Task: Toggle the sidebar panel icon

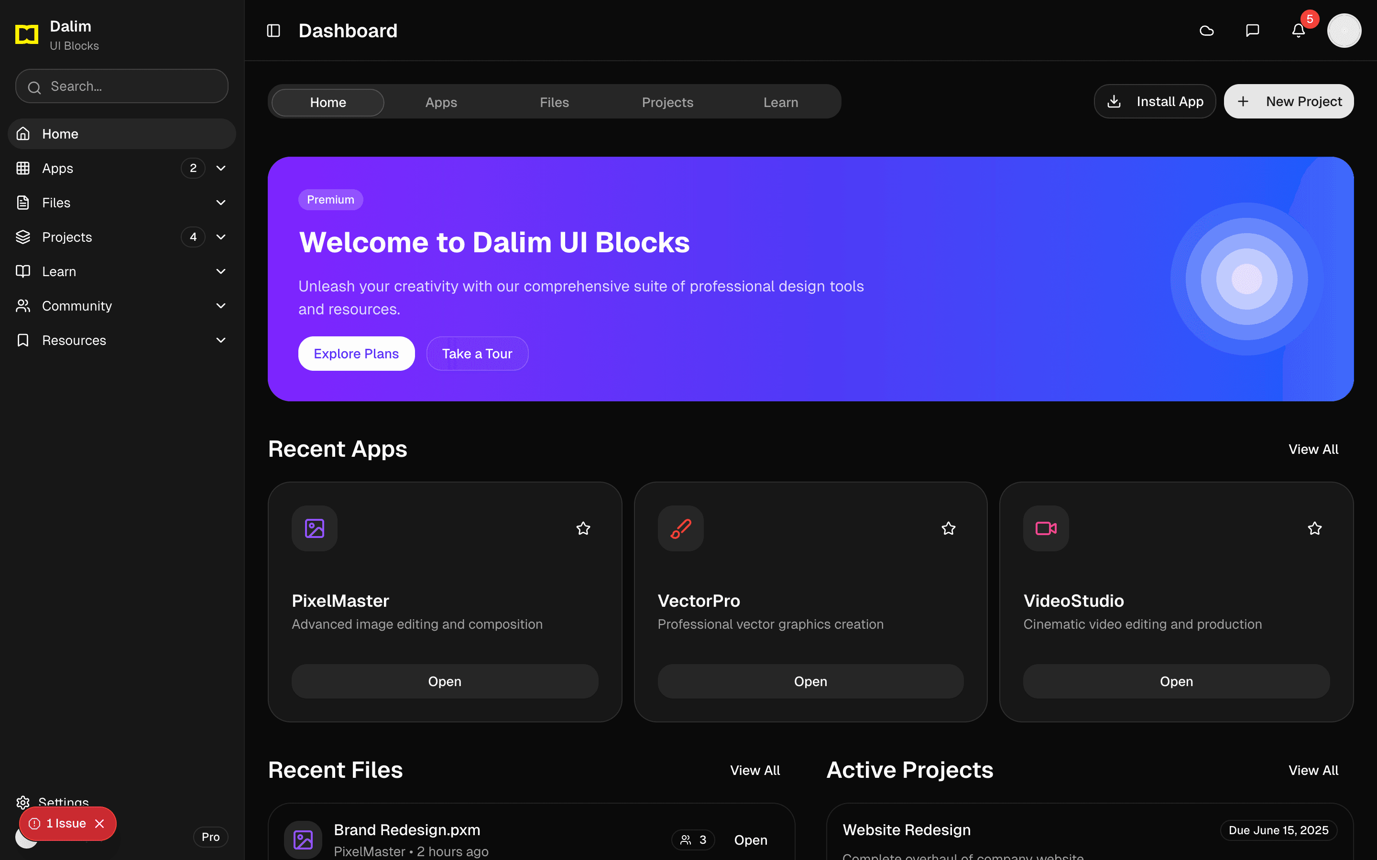Action: click(x=273, y=31)
